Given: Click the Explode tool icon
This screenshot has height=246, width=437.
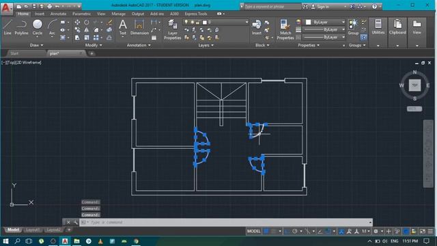Looking at the screenshot, I should pos(109,30).
